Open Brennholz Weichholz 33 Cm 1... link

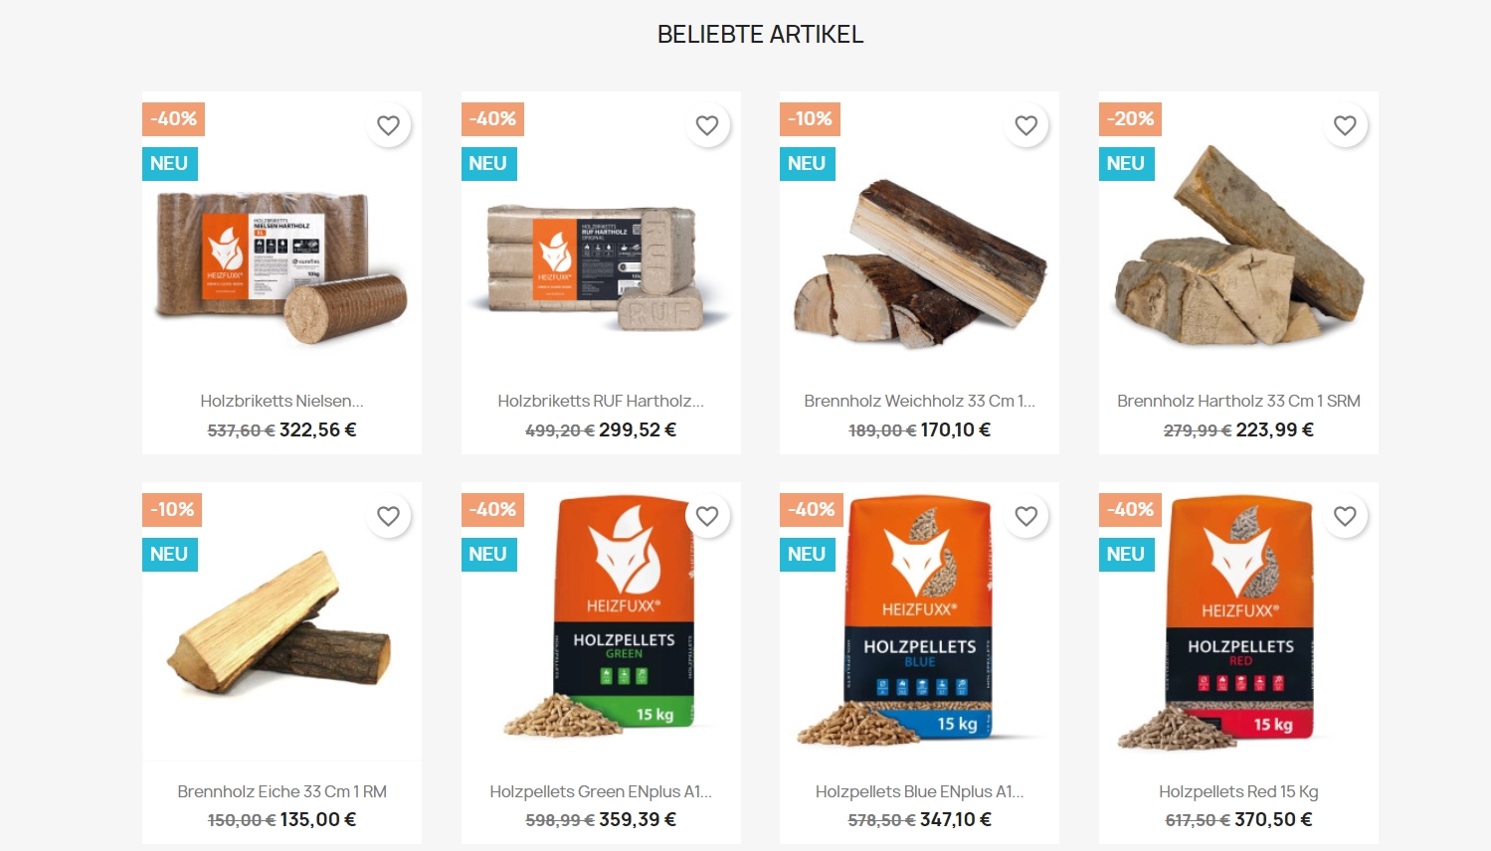tap(919, 401)
